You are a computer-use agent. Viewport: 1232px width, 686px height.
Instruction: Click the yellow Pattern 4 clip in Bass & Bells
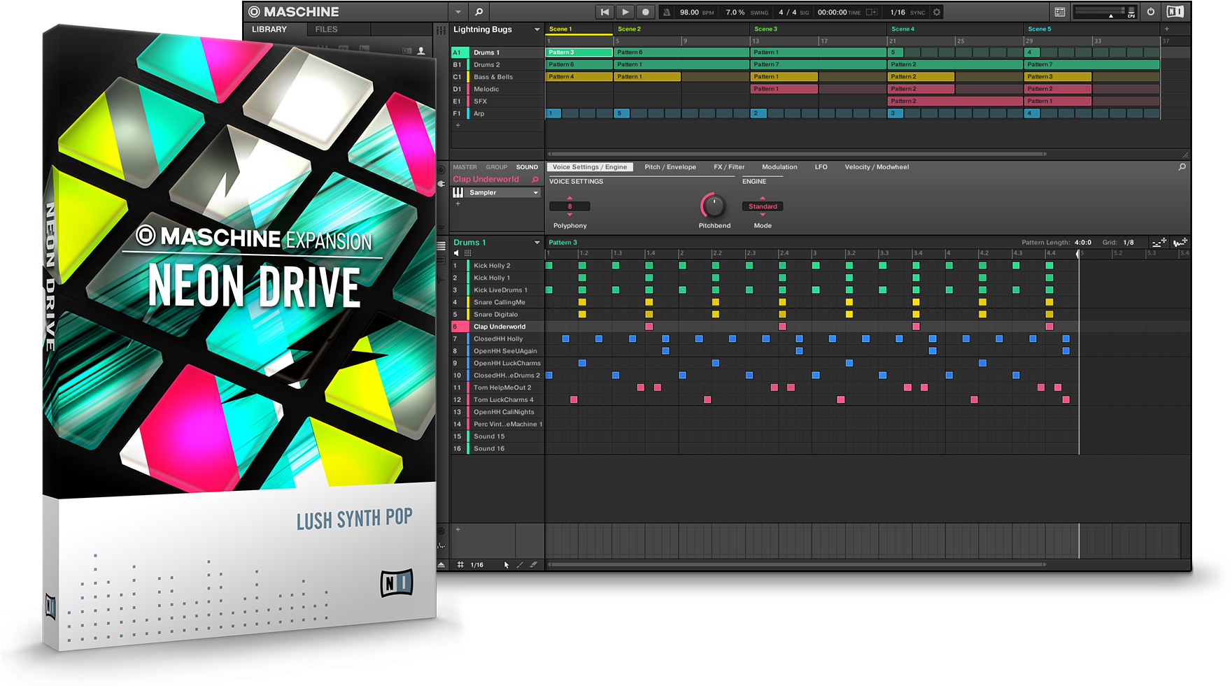(x=579, y=77)
